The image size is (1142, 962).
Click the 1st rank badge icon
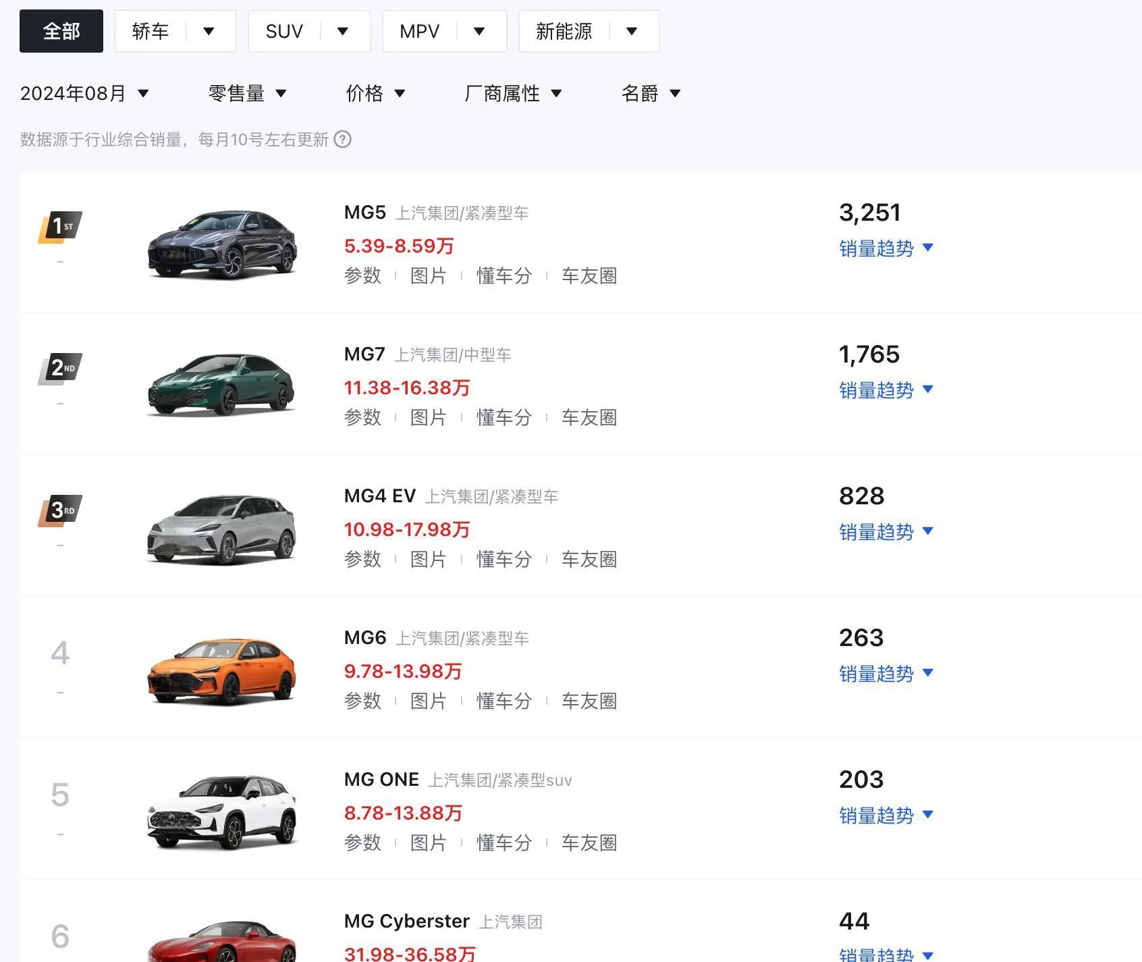[60, 226]
